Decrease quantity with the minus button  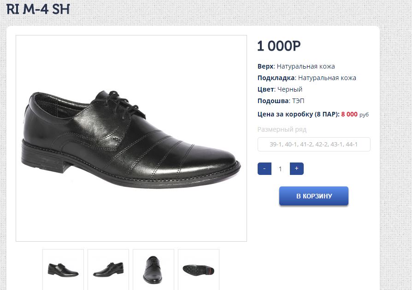click(264, 169)
